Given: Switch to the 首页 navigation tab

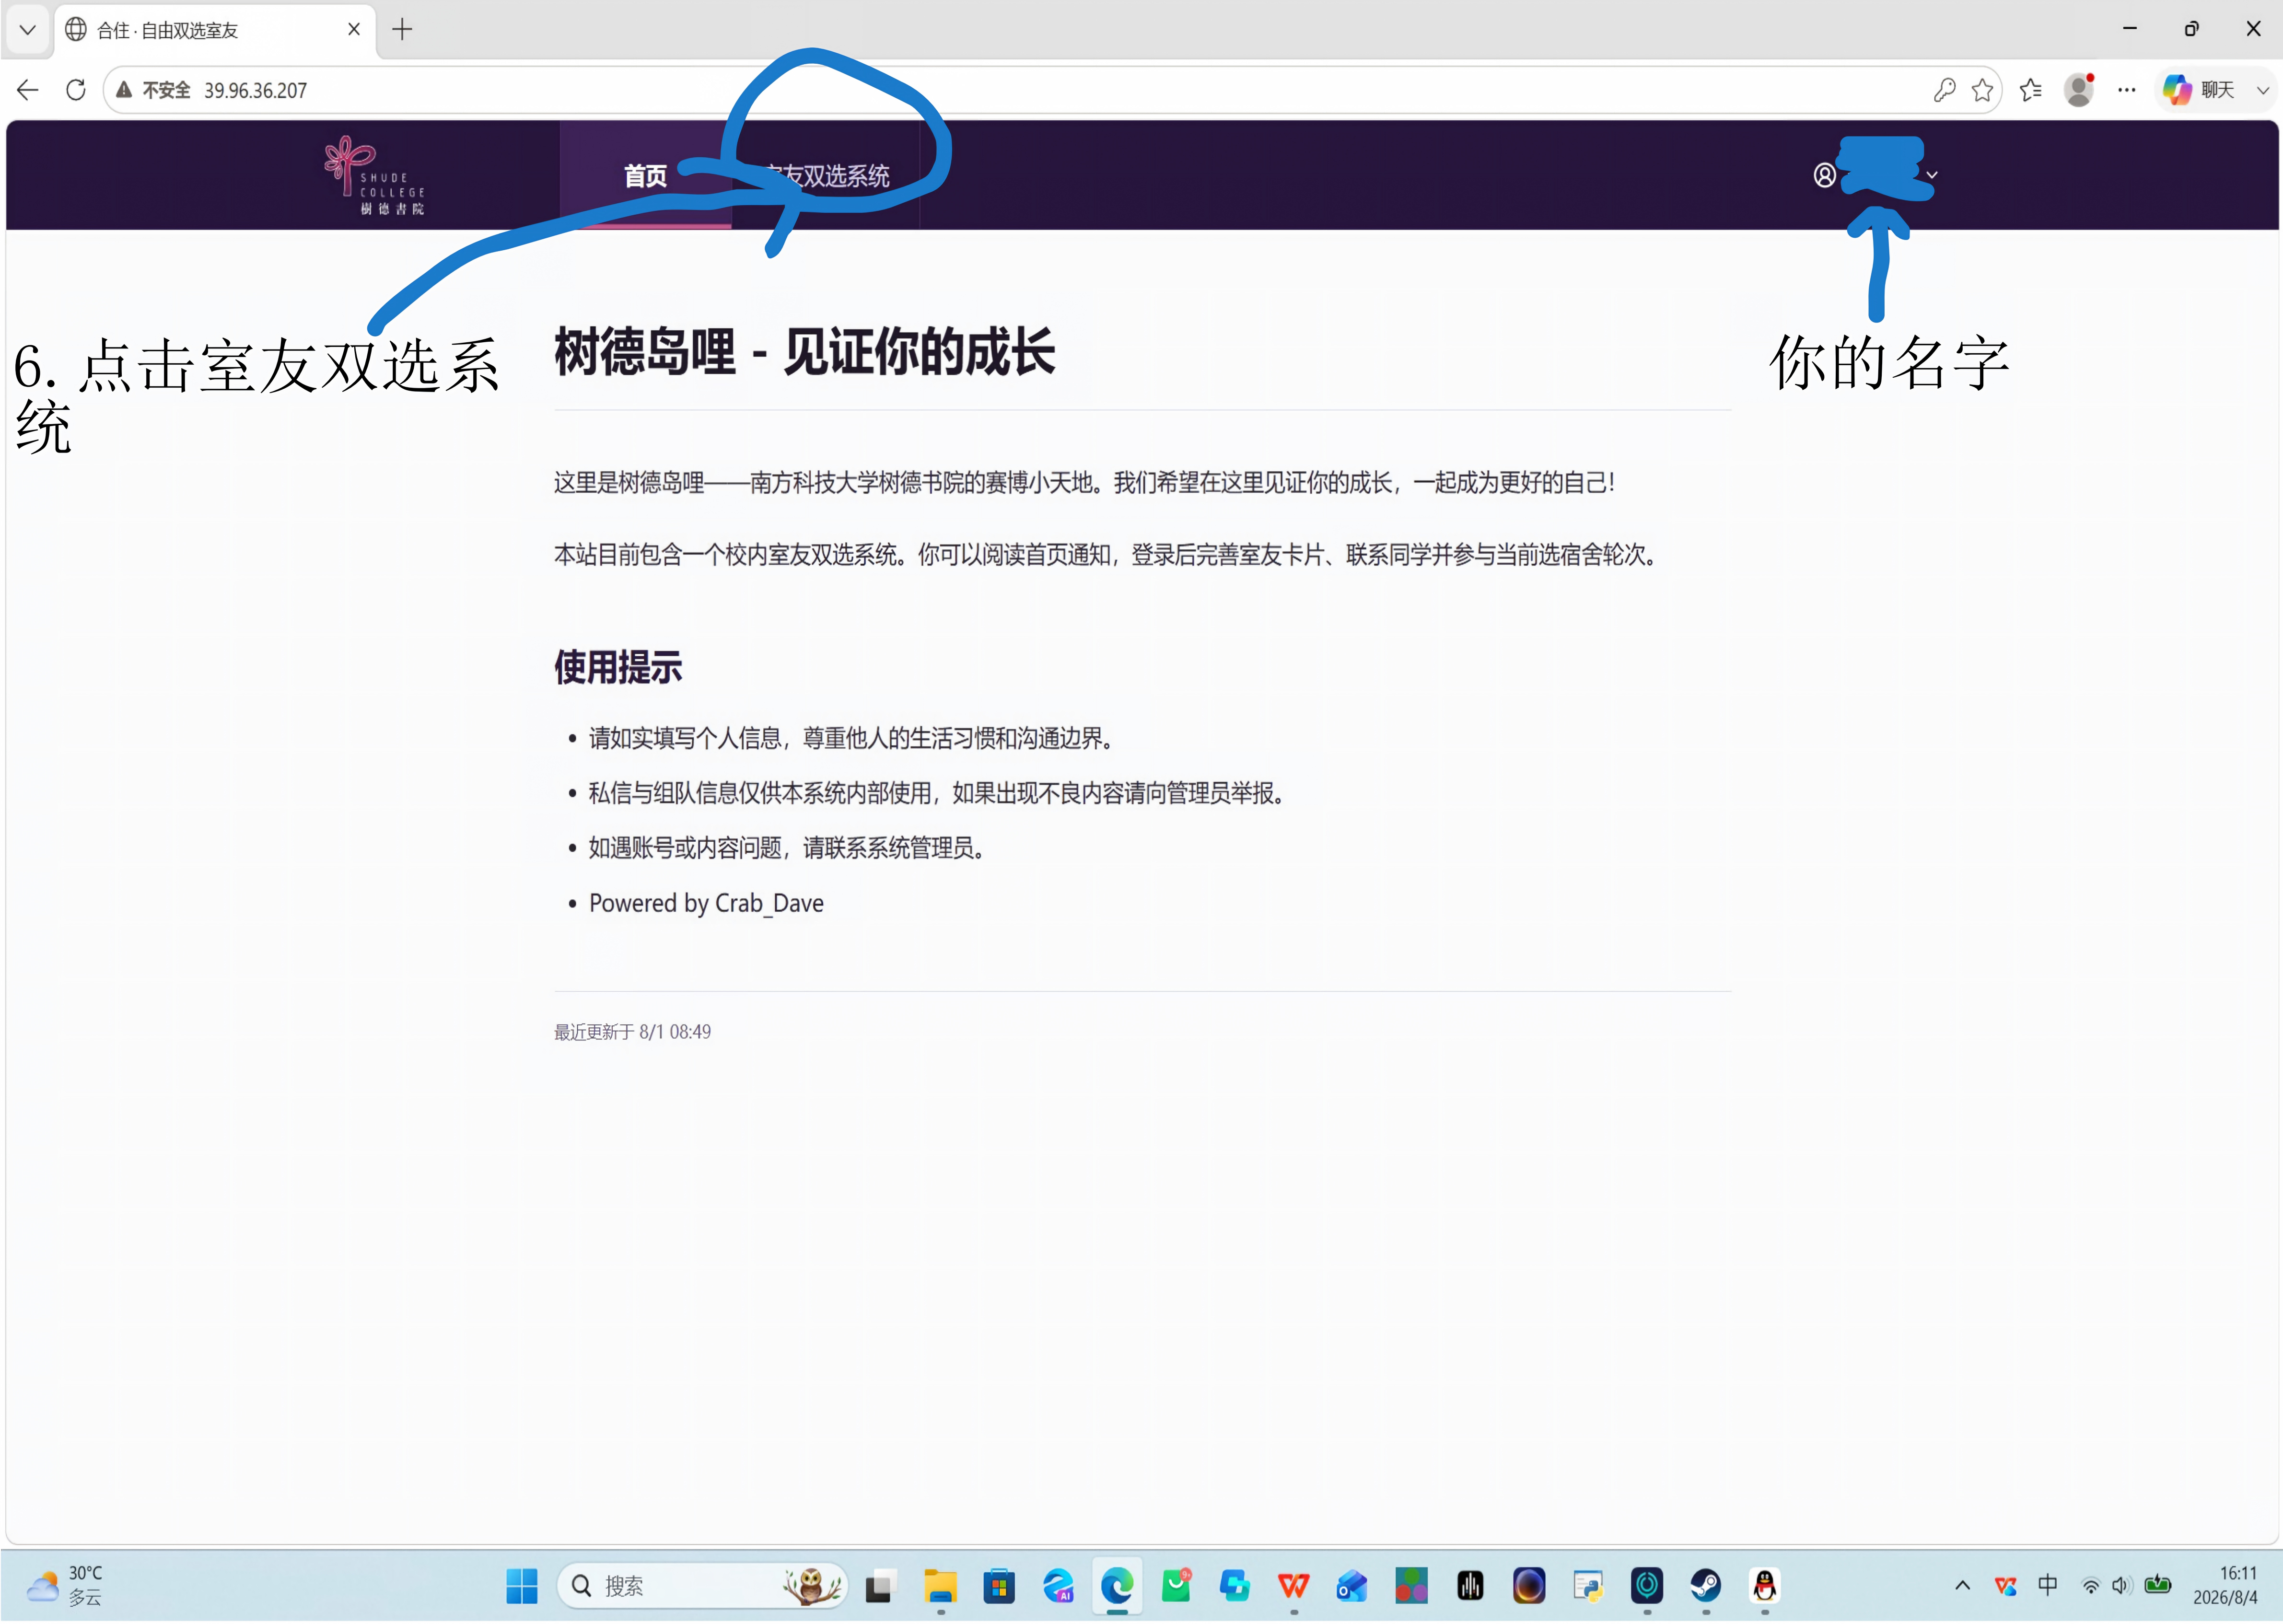Looking at the screenshot, I should 645,176.
